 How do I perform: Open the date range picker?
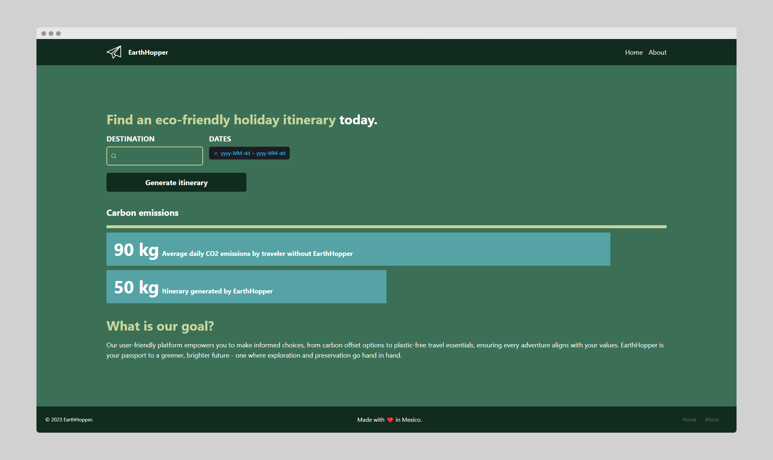[x=253, y=153]
